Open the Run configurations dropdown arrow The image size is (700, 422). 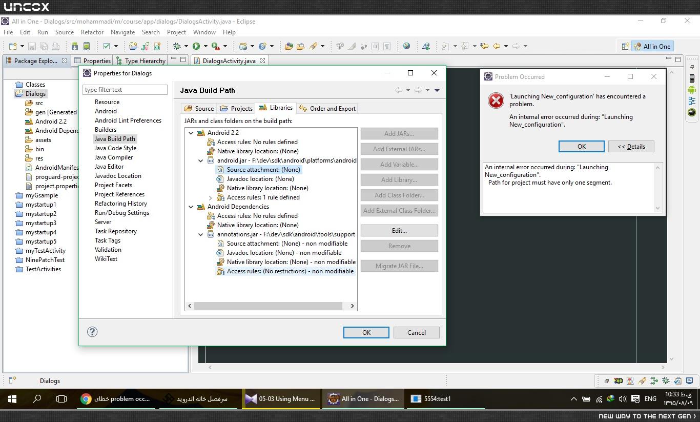(205, 46)
